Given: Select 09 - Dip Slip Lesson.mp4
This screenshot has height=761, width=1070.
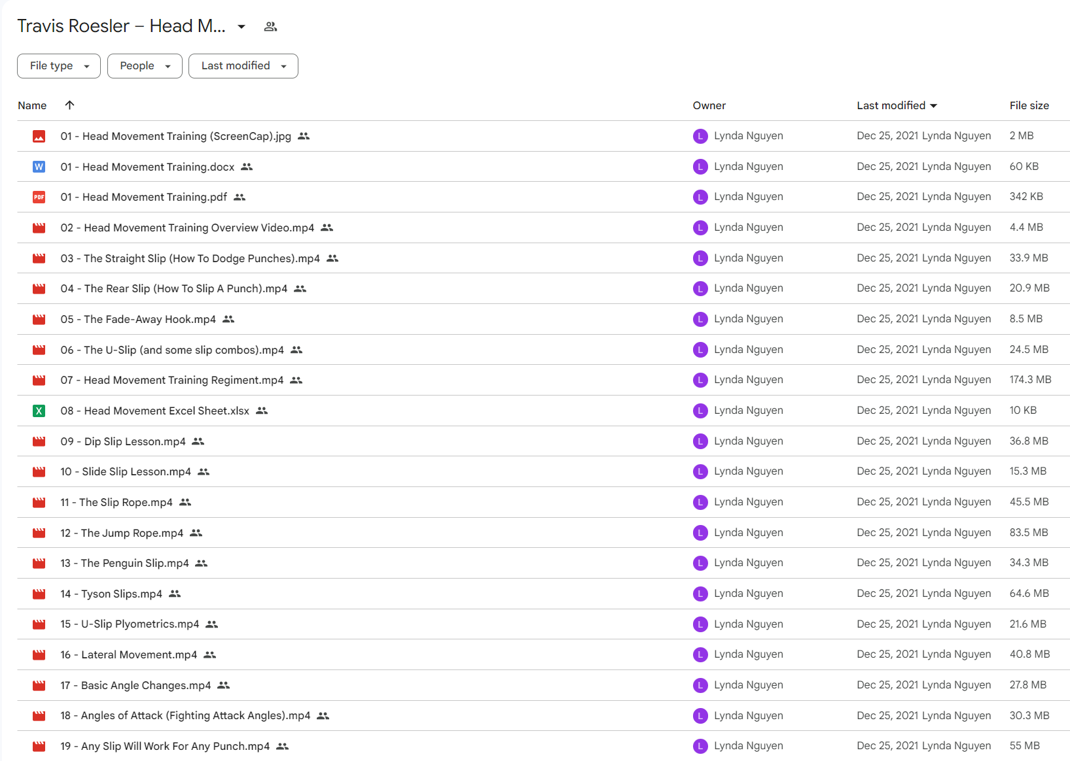Looking at the screenshot, I should pyautogui.click(x=123, y=442).
